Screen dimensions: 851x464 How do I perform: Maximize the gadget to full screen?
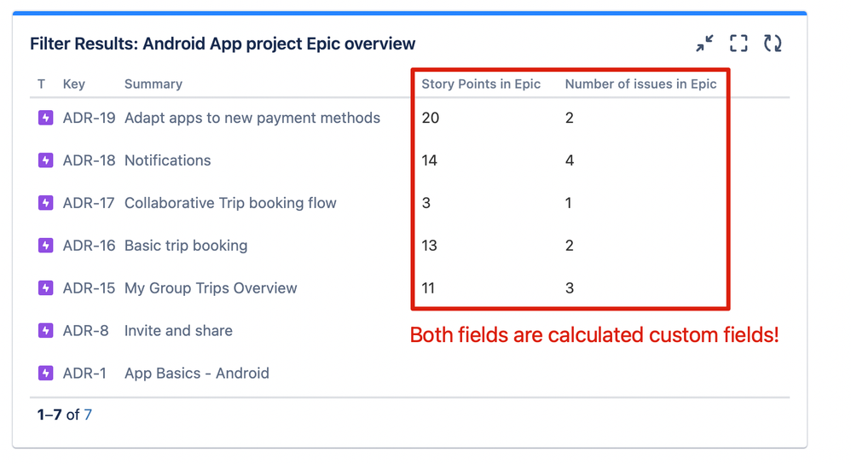tap(738, 43)
